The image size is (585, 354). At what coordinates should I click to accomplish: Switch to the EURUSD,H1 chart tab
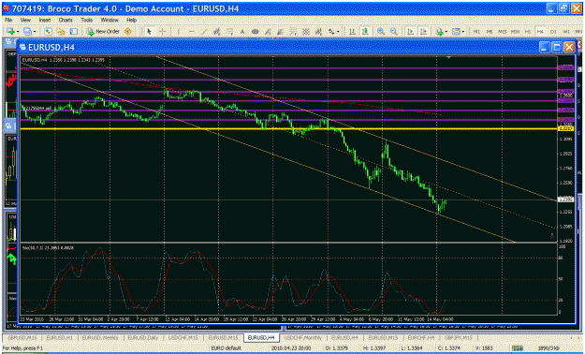(60, 337)
